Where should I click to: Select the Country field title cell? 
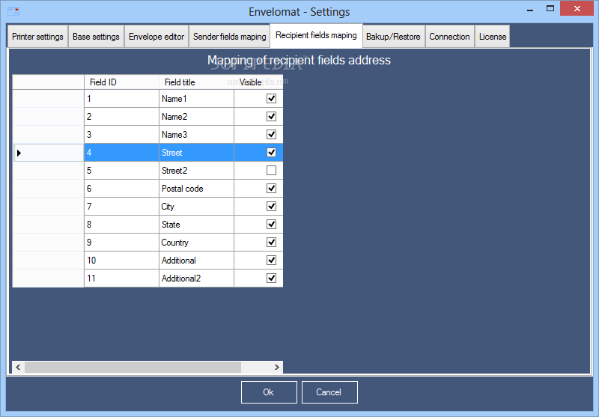[196, 242]
